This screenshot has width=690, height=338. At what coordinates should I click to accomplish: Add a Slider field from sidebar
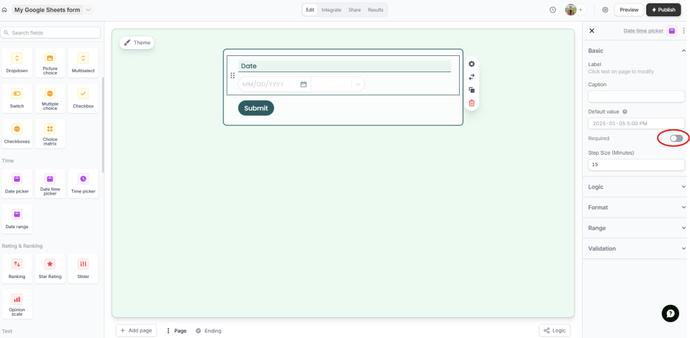point(83,268)
